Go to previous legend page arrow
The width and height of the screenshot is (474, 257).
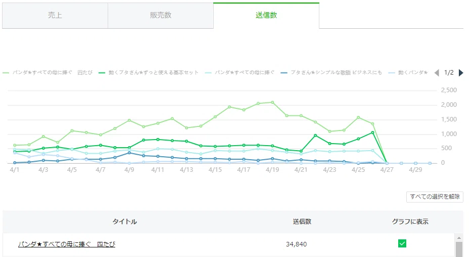pos(437,73)
